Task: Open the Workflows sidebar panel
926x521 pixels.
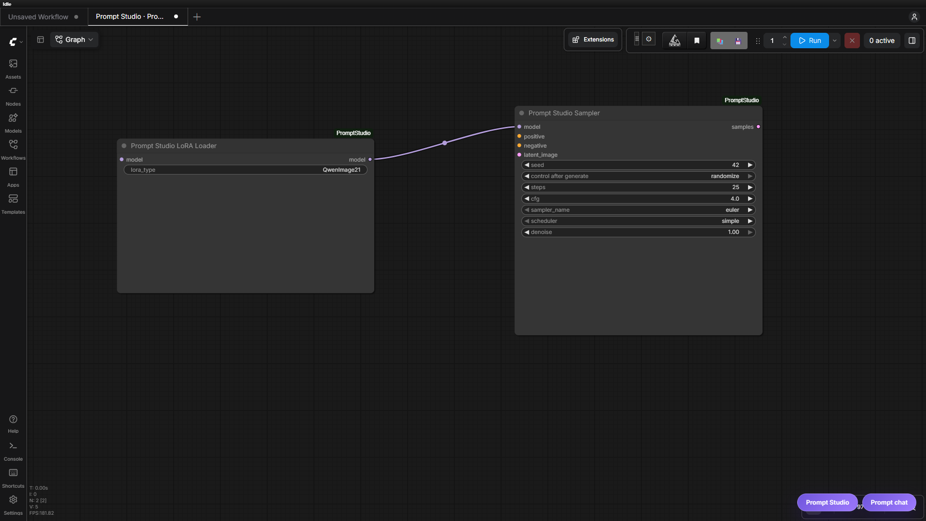Action: click(x=13, y=150)
